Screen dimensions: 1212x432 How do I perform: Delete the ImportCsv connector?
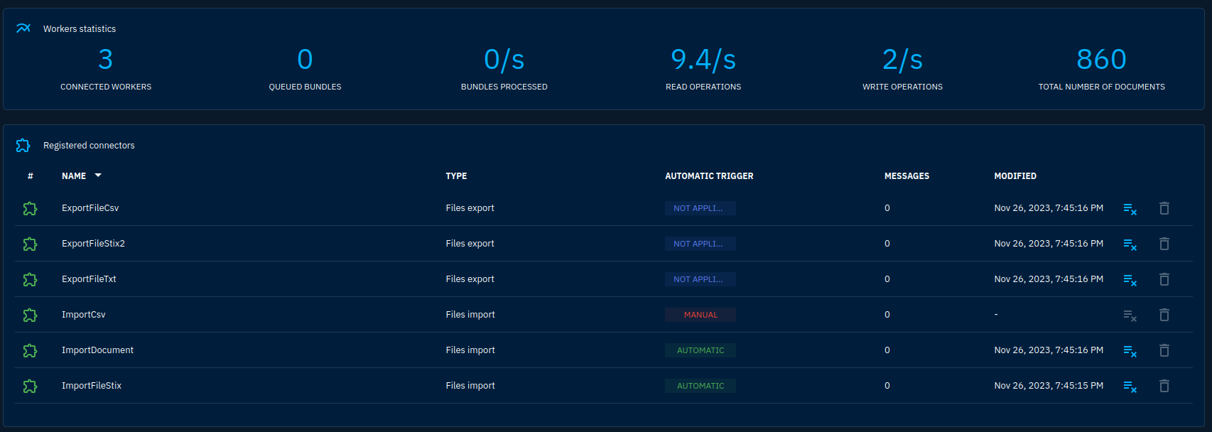click(x=1164, y=315)
